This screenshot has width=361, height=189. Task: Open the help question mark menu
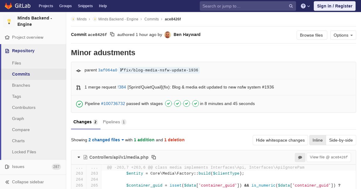(x=305, y=6)
